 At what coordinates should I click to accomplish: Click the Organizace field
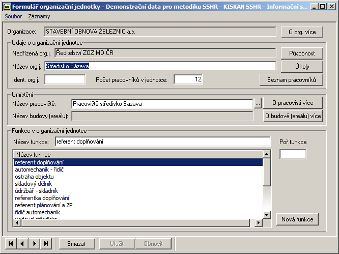[x=160, y=32]
